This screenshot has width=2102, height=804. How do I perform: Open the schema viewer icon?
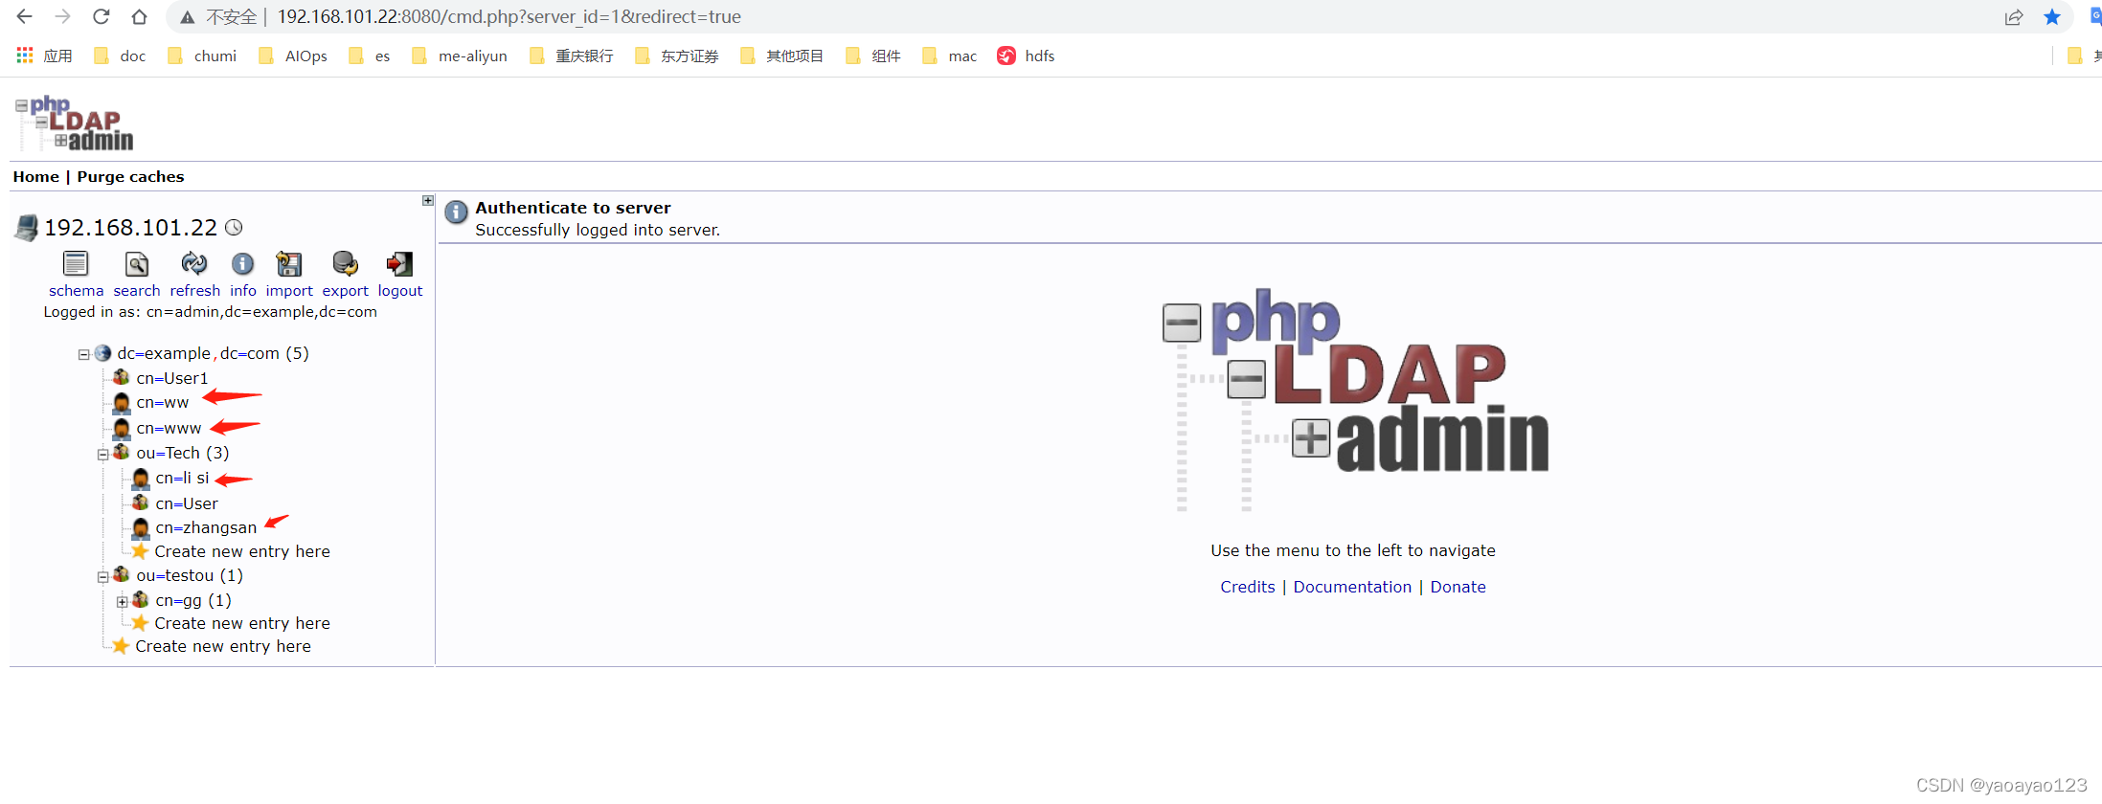(x=76, y=263)
